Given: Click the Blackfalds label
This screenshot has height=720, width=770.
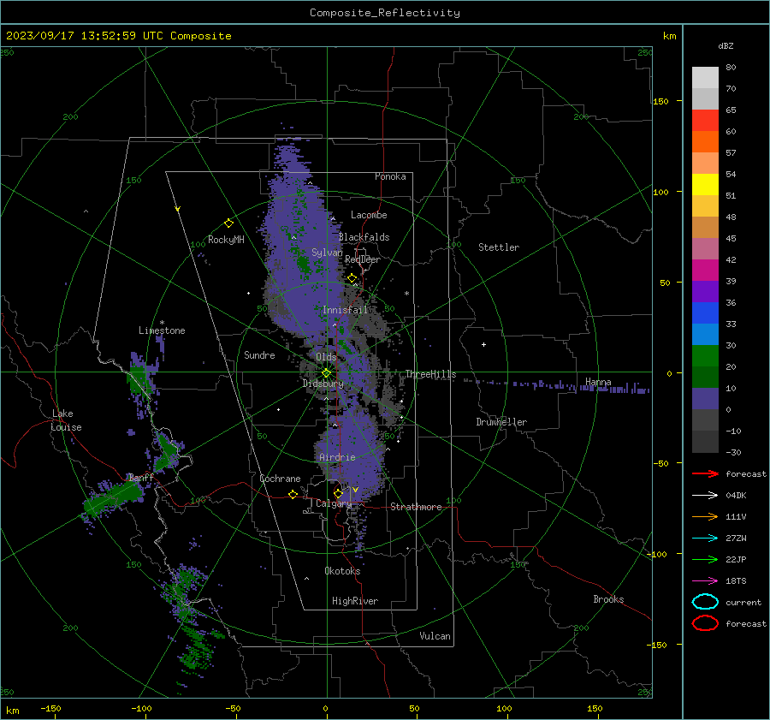Looking at the screenshot, I should 364,237.
